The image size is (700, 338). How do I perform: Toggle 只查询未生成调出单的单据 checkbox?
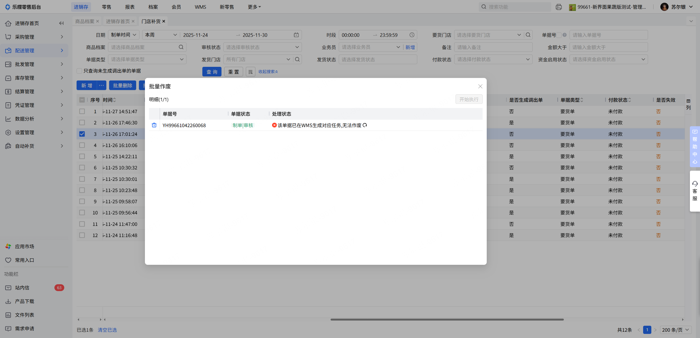point(79,71)
